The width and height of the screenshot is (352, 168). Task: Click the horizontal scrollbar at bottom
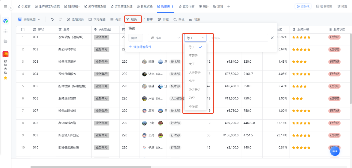click(x=91, y=167)
